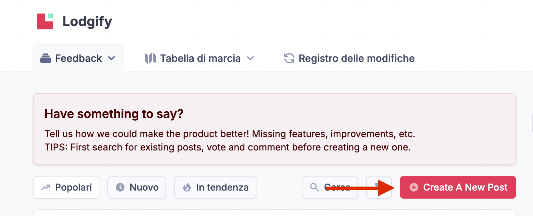Click the trending arrow icon on Popolari
The width and height of the screenshot is (533, 216).
click(x=46, y=187)
